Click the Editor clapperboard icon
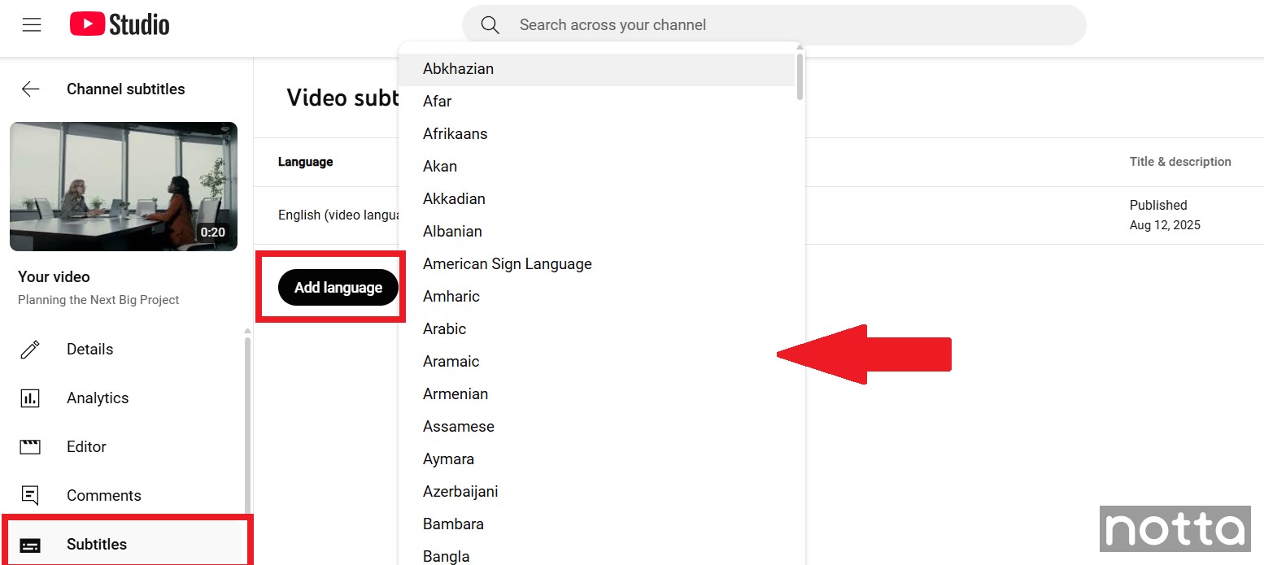This screenshot has width=1264, height=565. click(30, 447)
